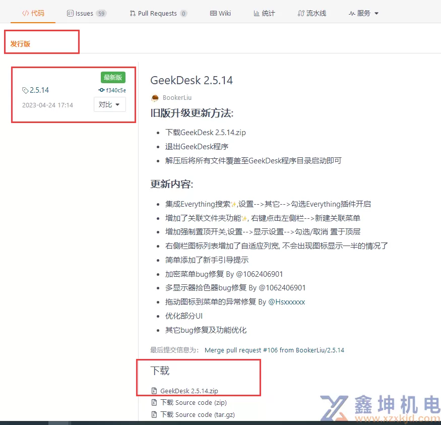Switch to the Wiki tab
Screen dimensions: 441x425
pos(220,13)
